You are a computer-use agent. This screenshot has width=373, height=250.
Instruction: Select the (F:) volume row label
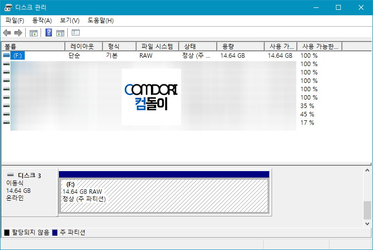click(x=18, y=56)
